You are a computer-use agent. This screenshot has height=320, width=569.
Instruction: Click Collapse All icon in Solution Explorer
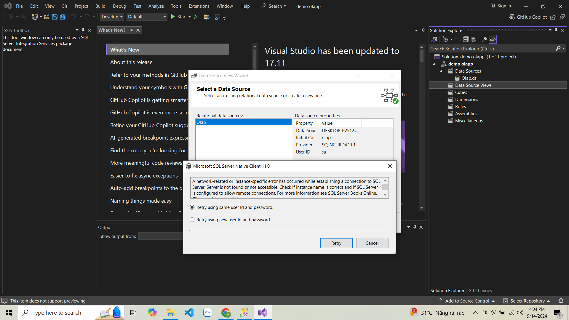click(466, 39)
